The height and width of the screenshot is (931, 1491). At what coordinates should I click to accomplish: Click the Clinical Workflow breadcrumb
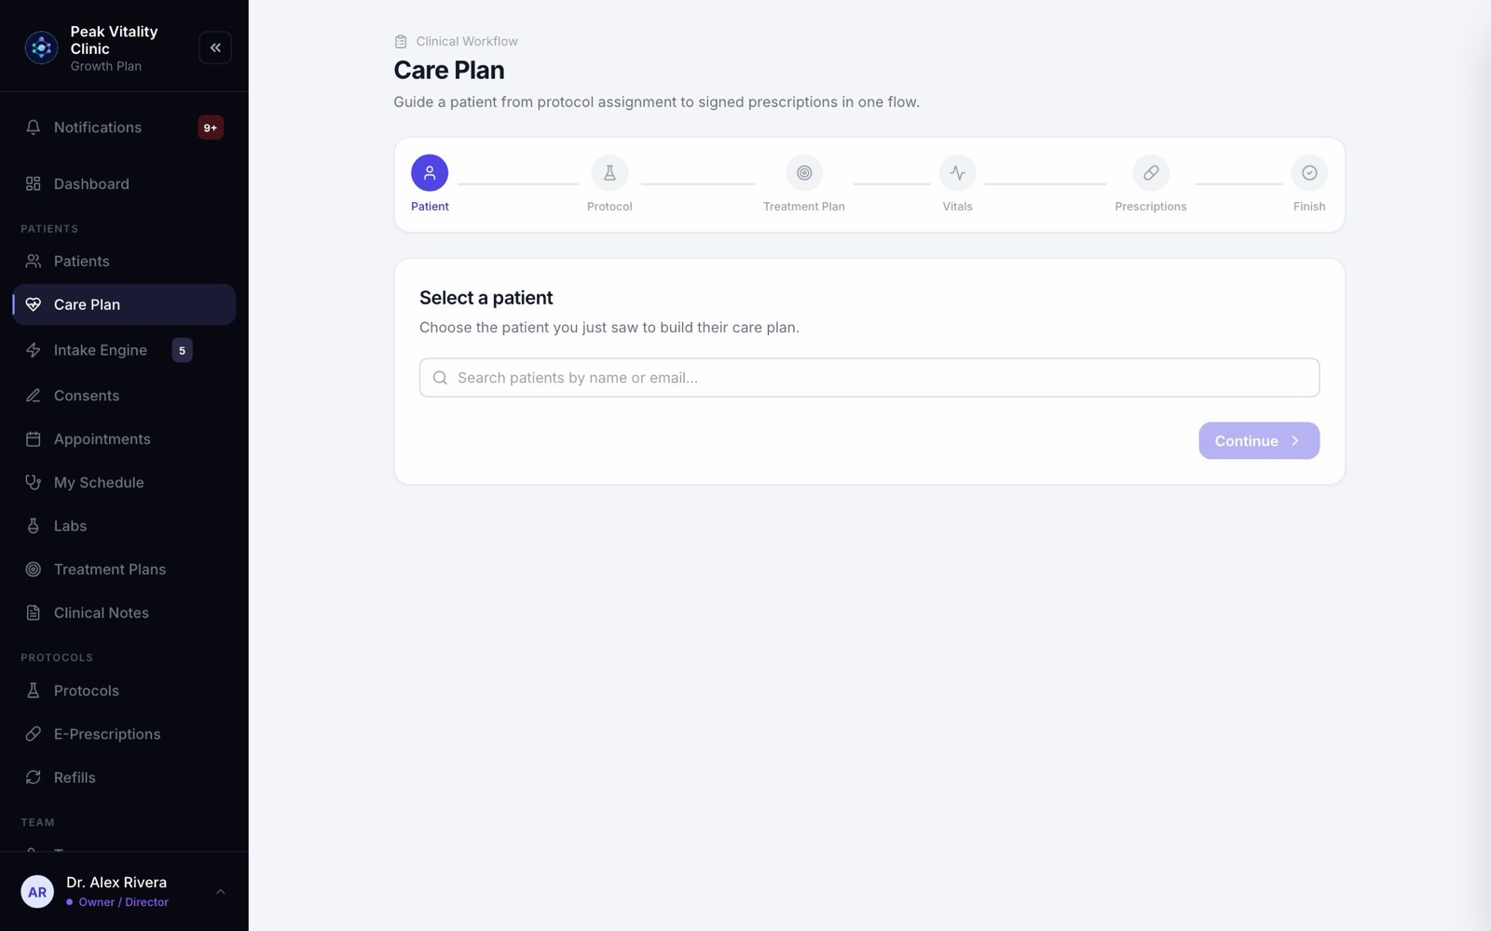click(x=467, y=41)
